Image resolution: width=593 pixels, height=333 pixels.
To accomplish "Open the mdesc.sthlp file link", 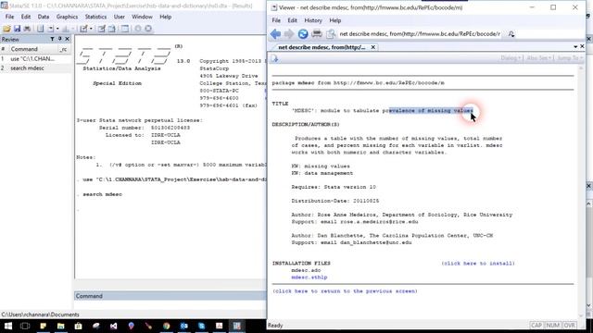I will [309, 277].
